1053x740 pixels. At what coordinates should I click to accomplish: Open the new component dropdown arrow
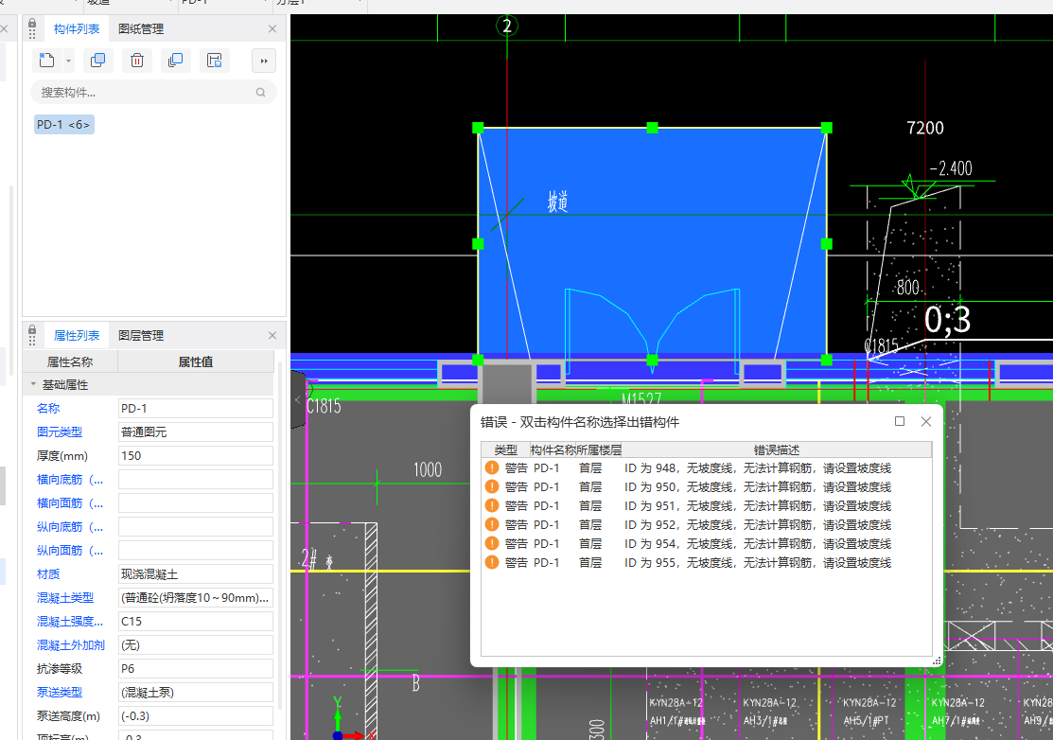(69, 62)
